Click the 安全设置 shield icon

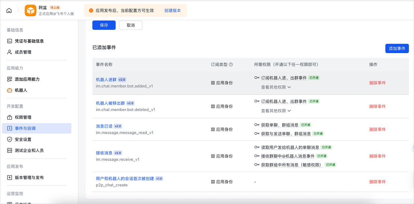pos(9,140)
